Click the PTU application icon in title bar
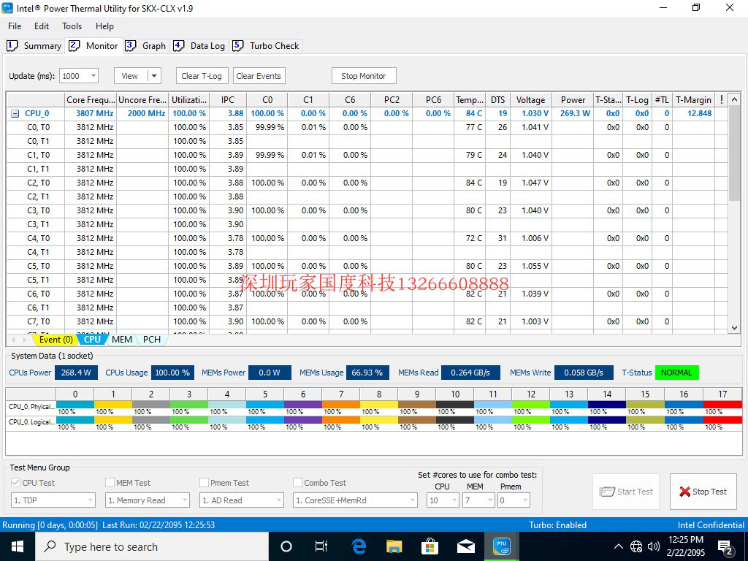 (7, 8)
